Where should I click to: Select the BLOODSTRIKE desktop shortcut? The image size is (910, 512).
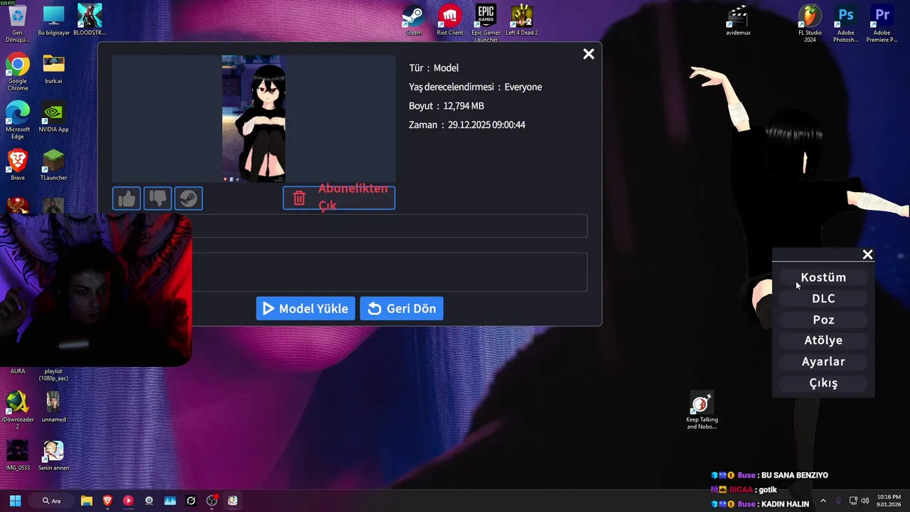tap(90, 20)
